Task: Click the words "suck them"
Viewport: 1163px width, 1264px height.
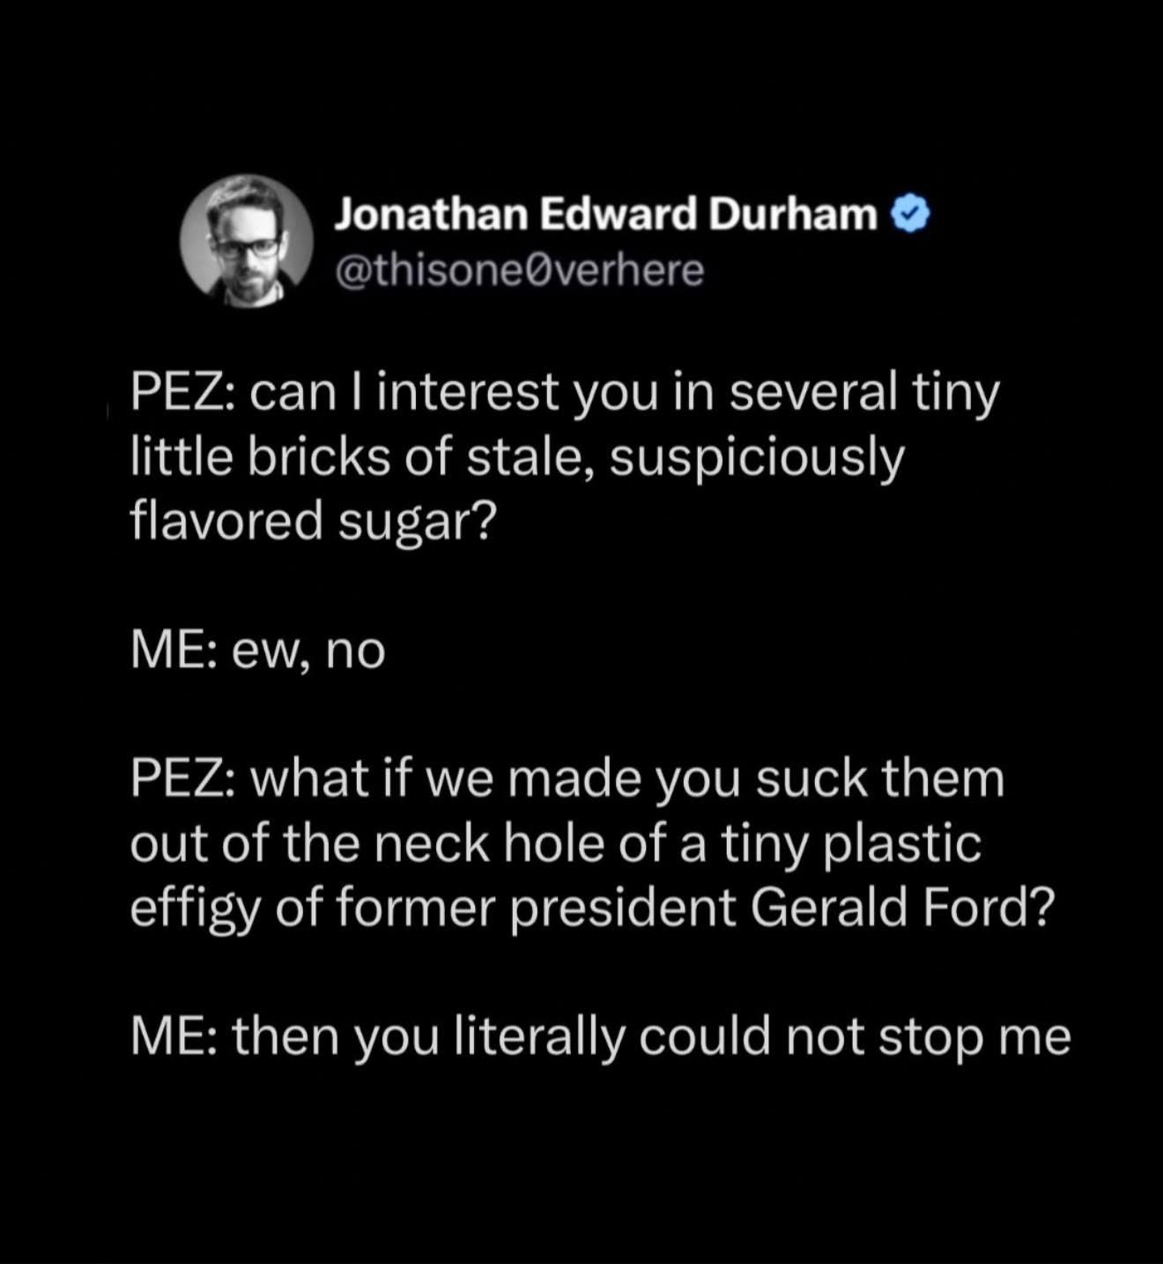Action: (879, 779)
